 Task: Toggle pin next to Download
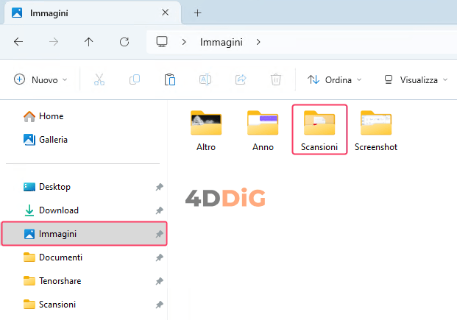[159, 210]
